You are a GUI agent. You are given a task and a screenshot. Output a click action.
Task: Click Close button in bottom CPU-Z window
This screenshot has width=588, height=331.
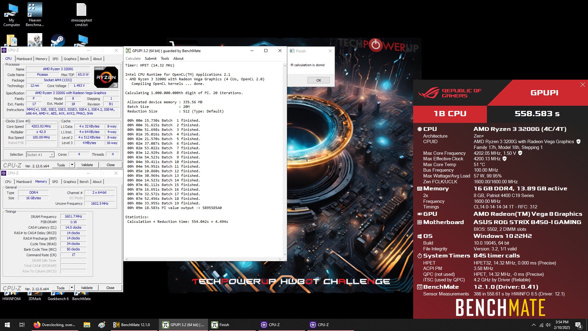(110, 288)
